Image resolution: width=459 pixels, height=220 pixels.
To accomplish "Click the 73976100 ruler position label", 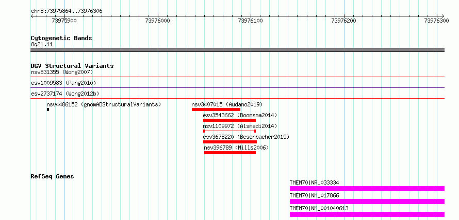I will tap(250, 21).
